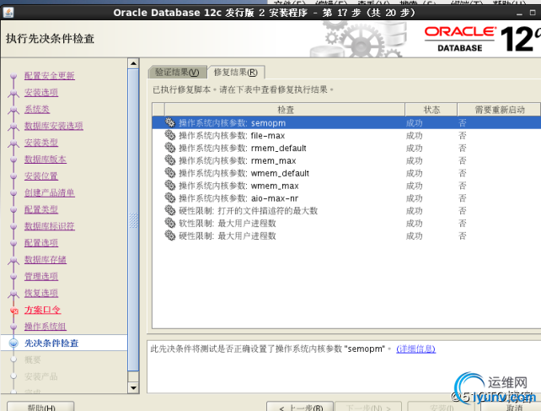The image size is (541, 411).
Task: Click the 成功 status in the semopm row
Action: pyautogui.click(x=414, y=122)
